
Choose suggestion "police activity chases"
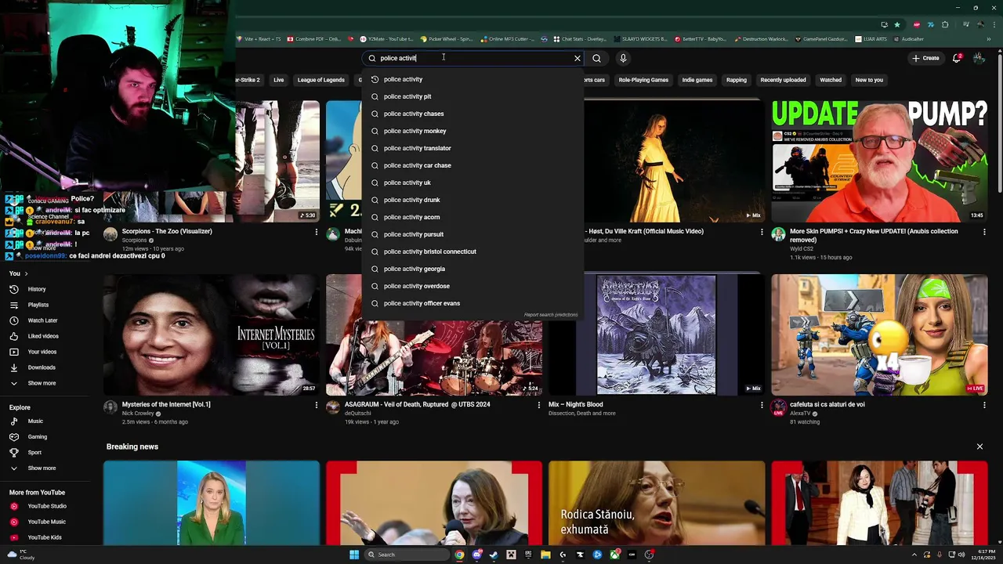(x=473, y=114)
